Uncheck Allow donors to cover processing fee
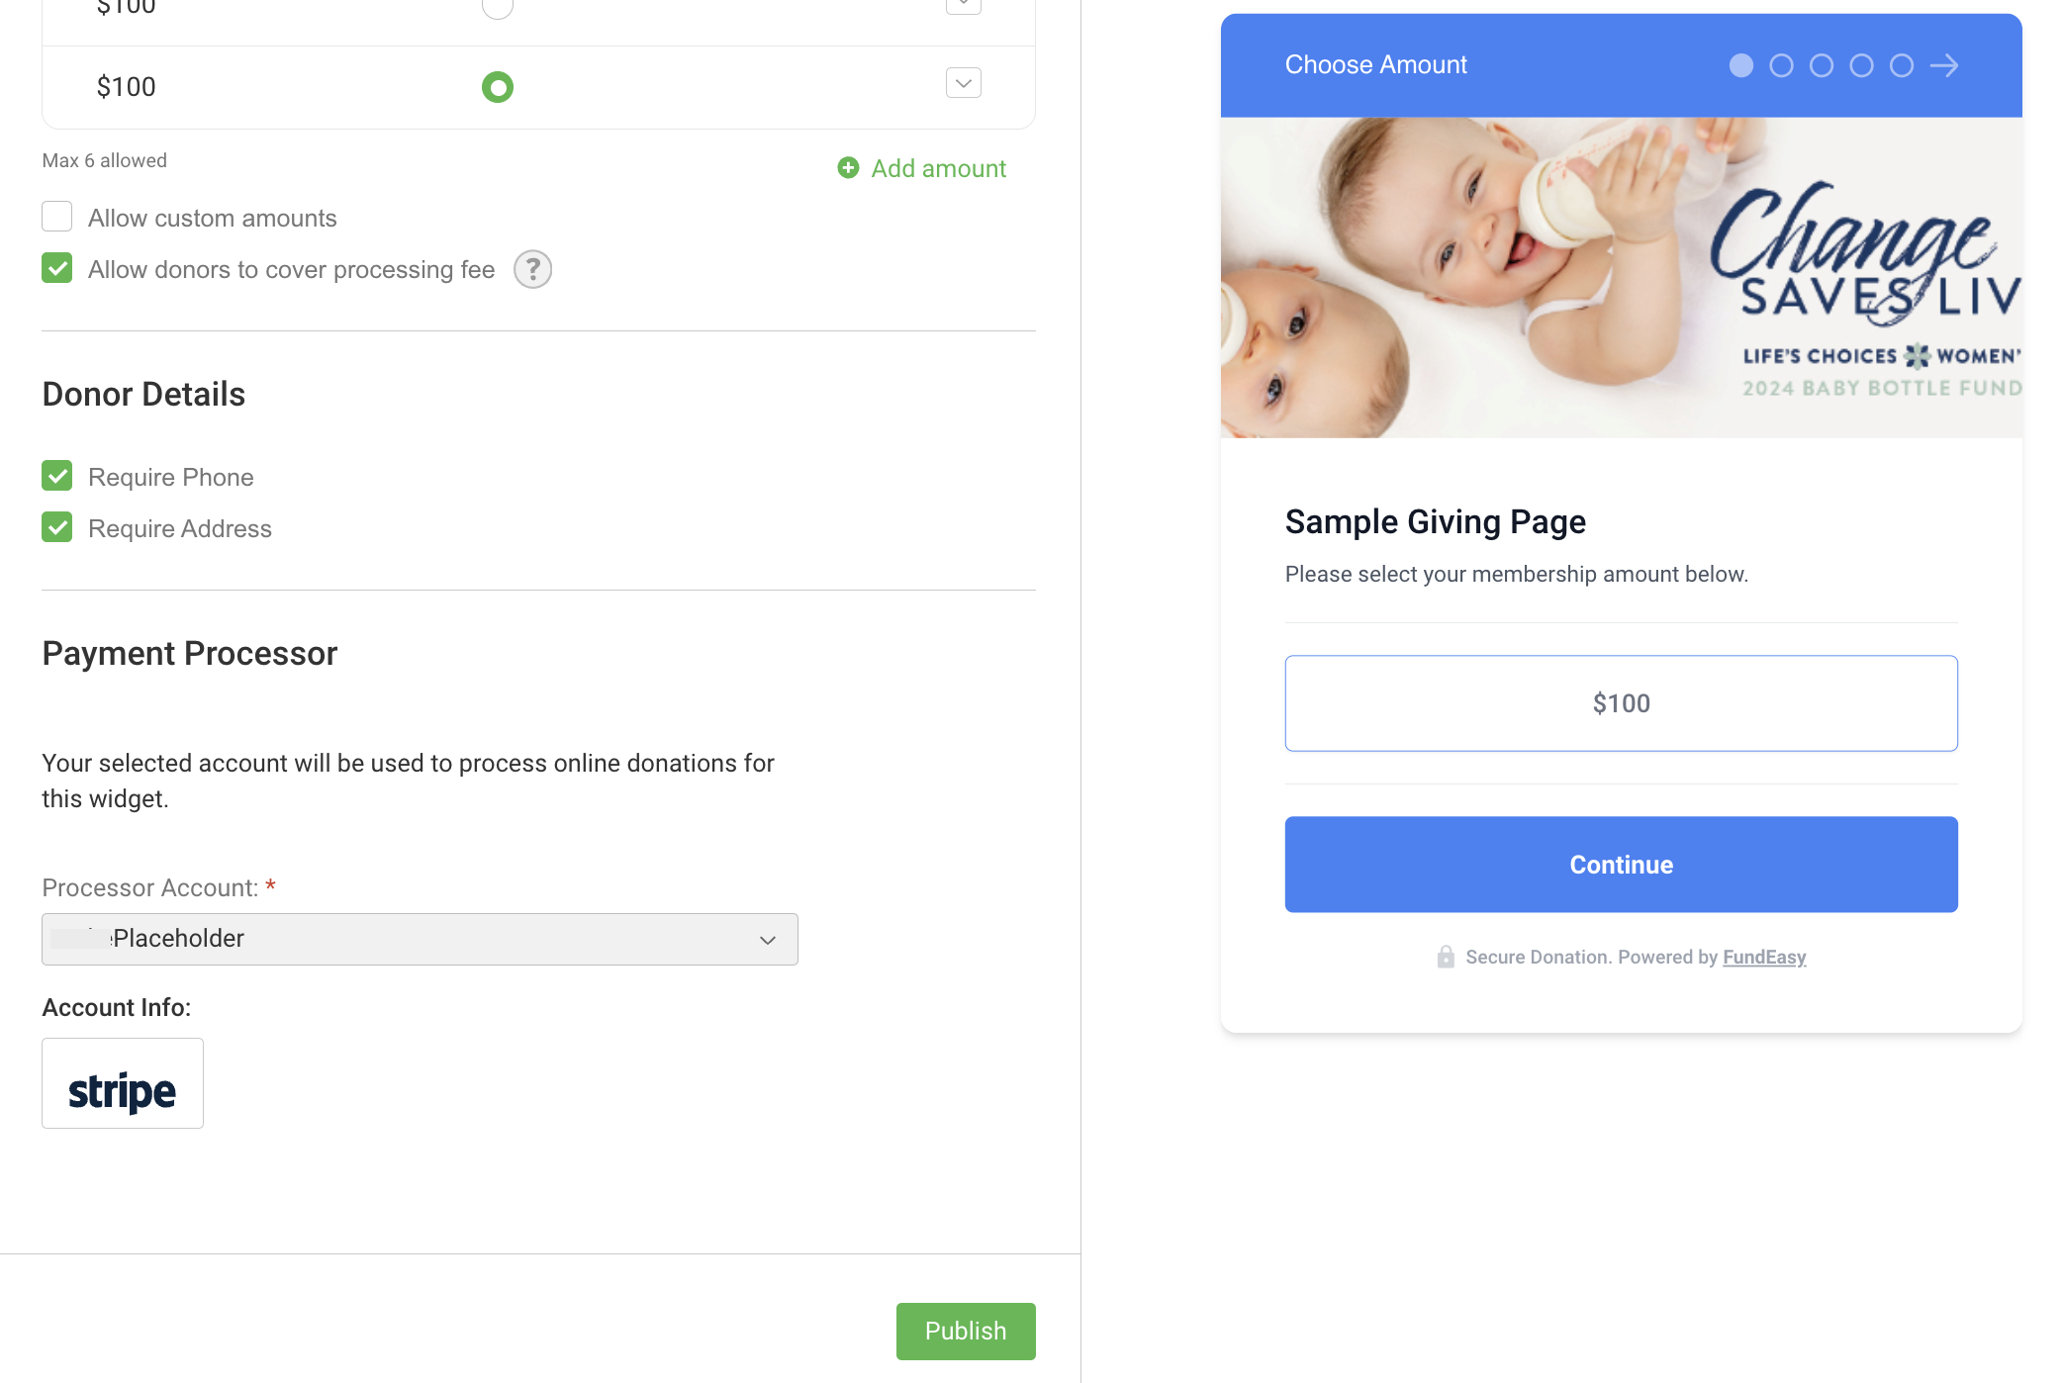This screenshot has width=2062, height=1383. pos(57,268)
